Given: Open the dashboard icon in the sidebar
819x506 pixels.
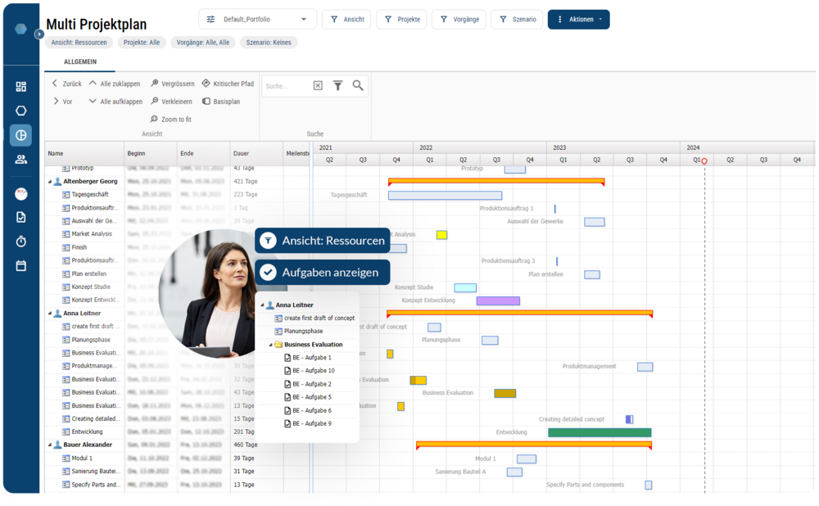Looking at the screenshot, I should click(21, 87).
